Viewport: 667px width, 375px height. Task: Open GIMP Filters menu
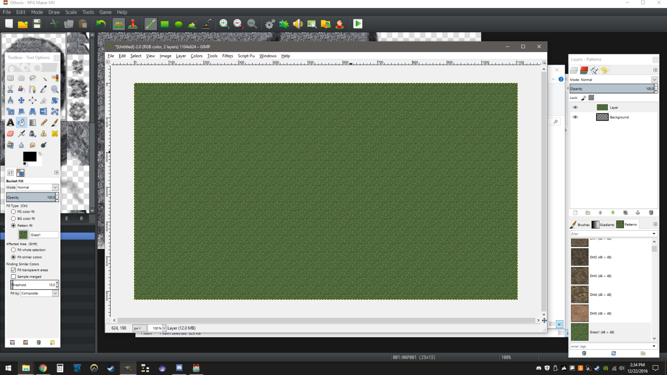[x=227, y=56]
